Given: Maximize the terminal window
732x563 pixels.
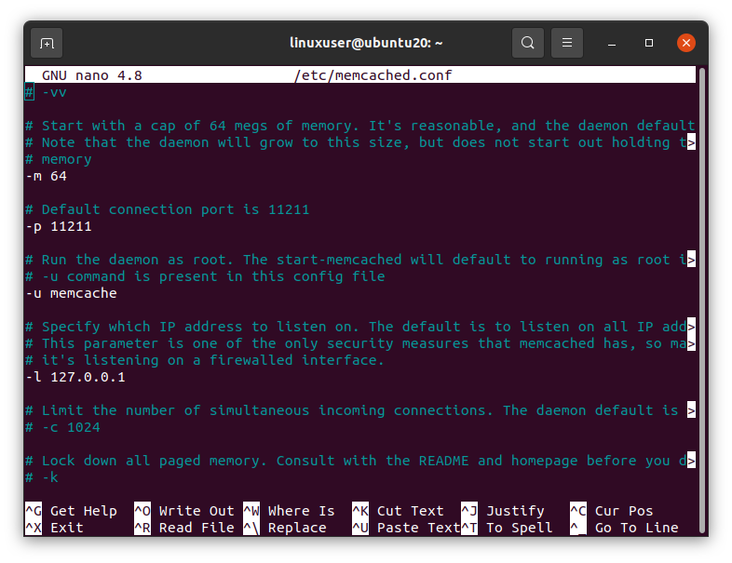Looking at the screenshot, I should 649,43.
